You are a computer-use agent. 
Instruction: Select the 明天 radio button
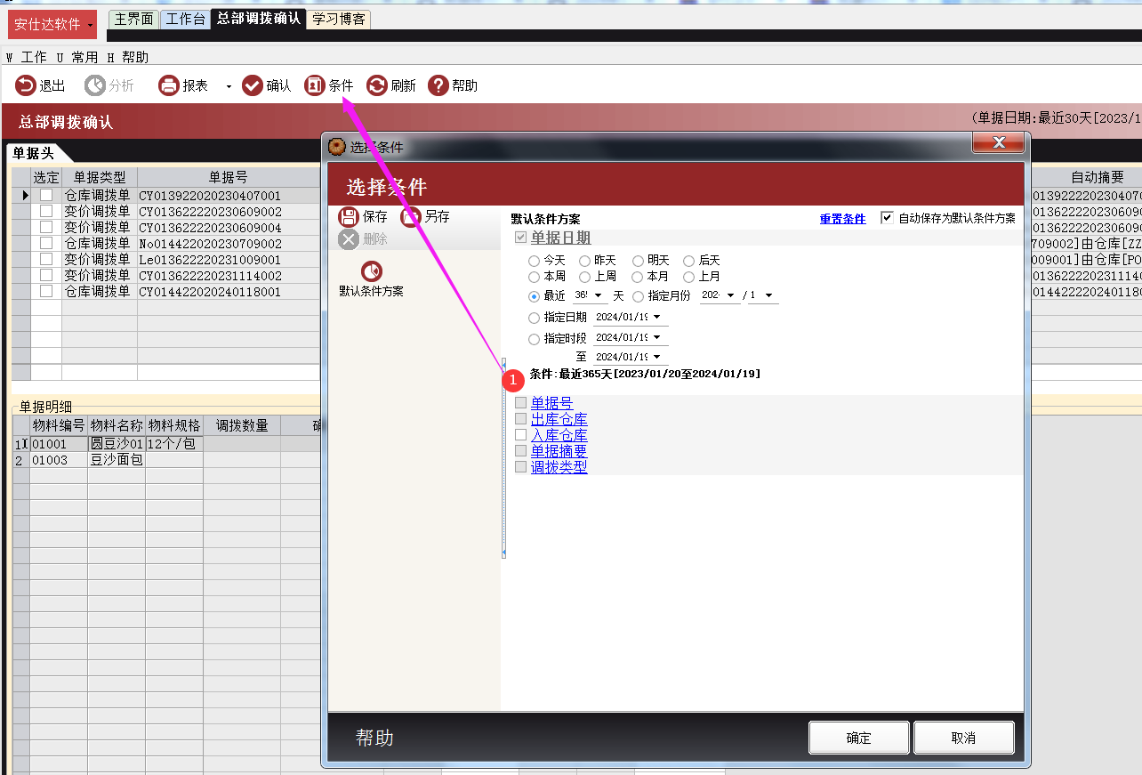click(x=638, y=261)
